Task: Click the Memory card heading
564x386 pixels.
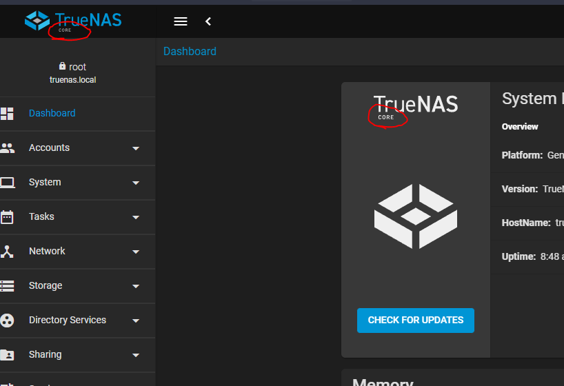Action: coord(383,382)
